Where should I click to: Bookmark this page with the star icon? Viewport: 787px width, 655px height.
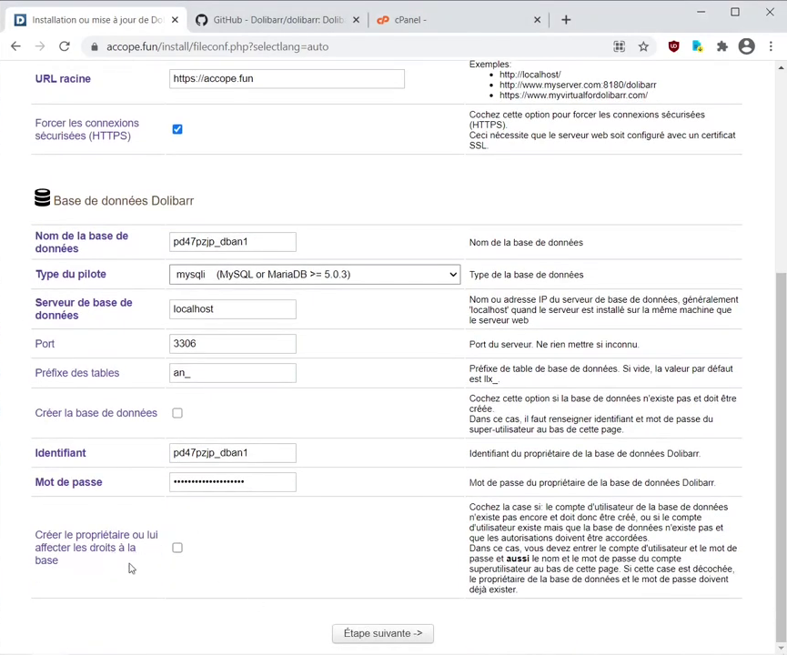pos(643,46)
